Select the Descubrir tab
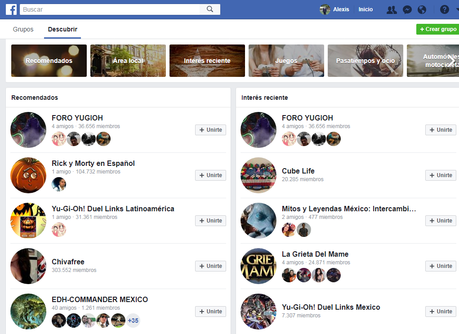The height and width of the screenshot is (334, 459). (62, 29)
